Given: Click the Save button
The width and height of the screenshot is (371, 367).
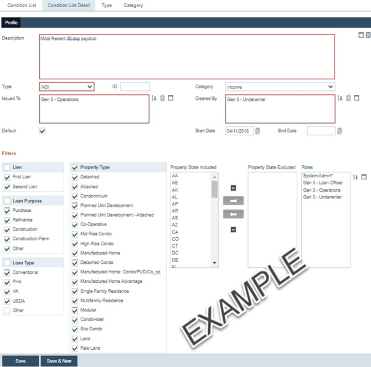Looking at the screenshot, I should coord(20,361).
